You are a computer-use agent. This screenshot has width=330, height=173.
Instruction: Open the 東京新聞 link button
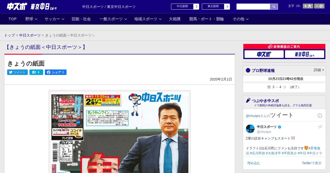pos(213,7)
